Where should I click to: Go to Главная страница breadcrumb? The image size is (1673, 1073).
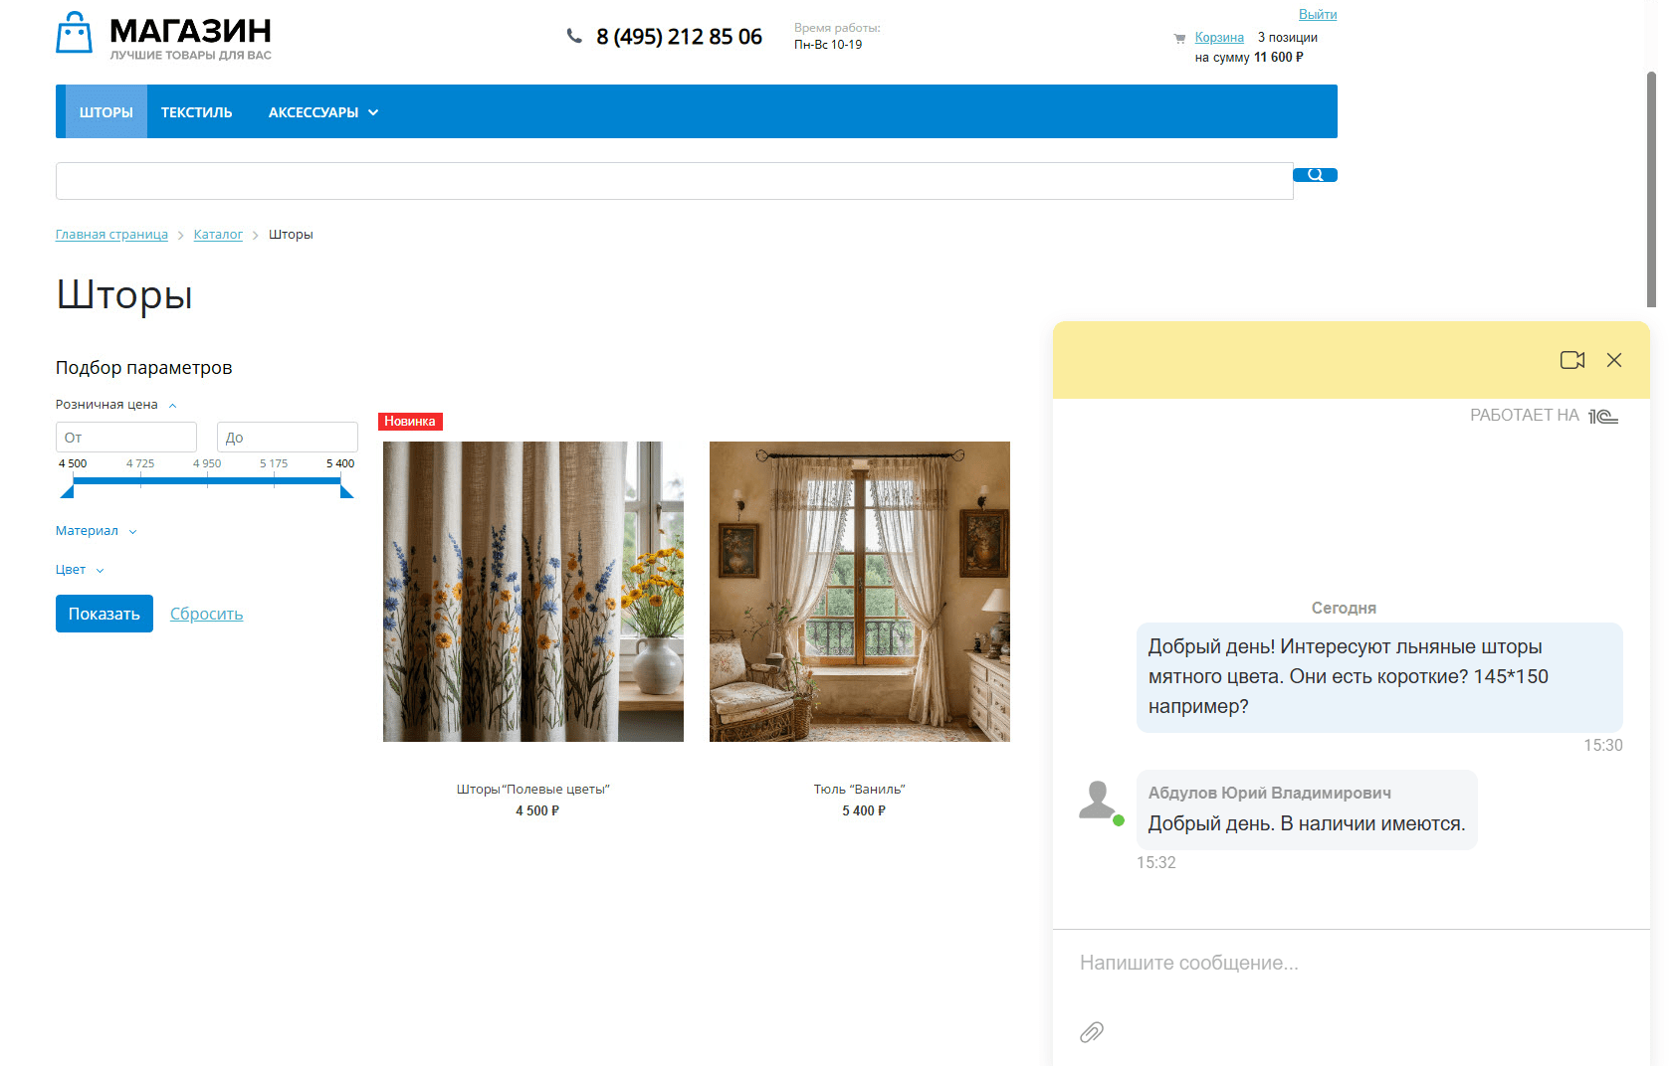(x=111, y=235)
